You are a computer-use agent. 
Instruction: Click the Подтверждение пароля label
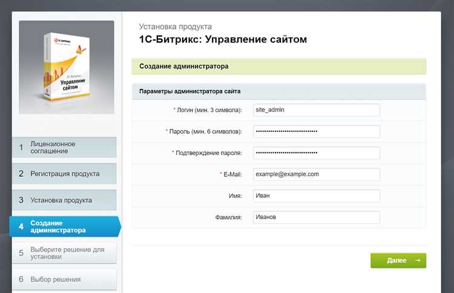[x=207, y=153]
